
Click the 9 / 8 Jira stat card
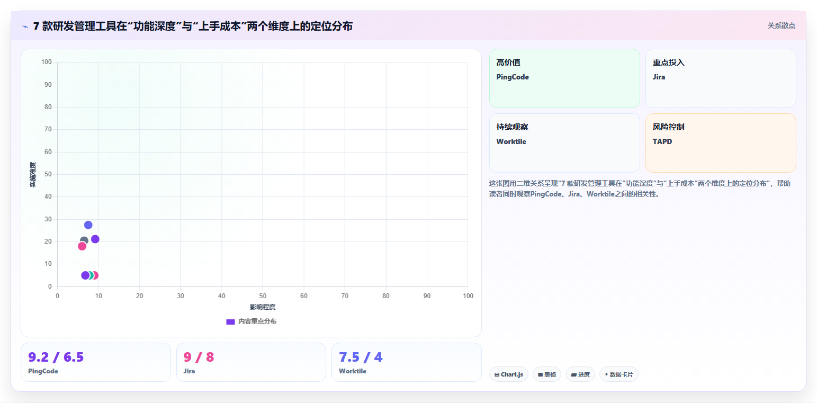[x=251, y=362]
